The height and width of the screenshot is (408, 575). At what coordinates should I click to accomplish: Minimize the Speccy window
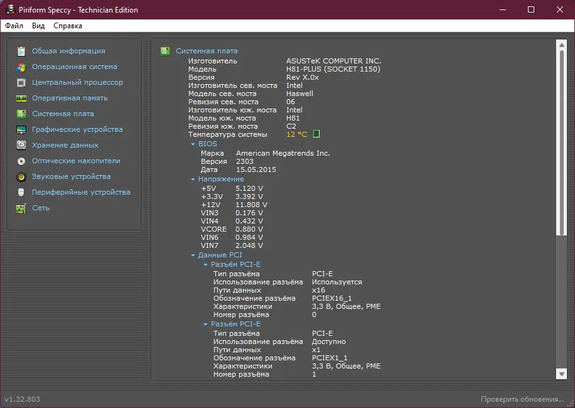(x=503, y=9)
